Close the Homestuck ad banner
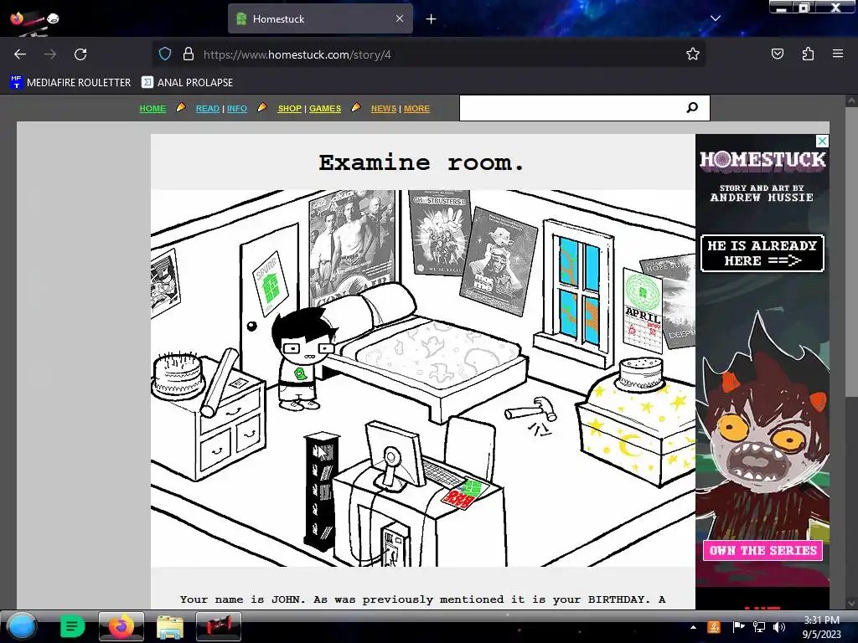This screenshot has width=858, height=643. click(x=822, y=141)
